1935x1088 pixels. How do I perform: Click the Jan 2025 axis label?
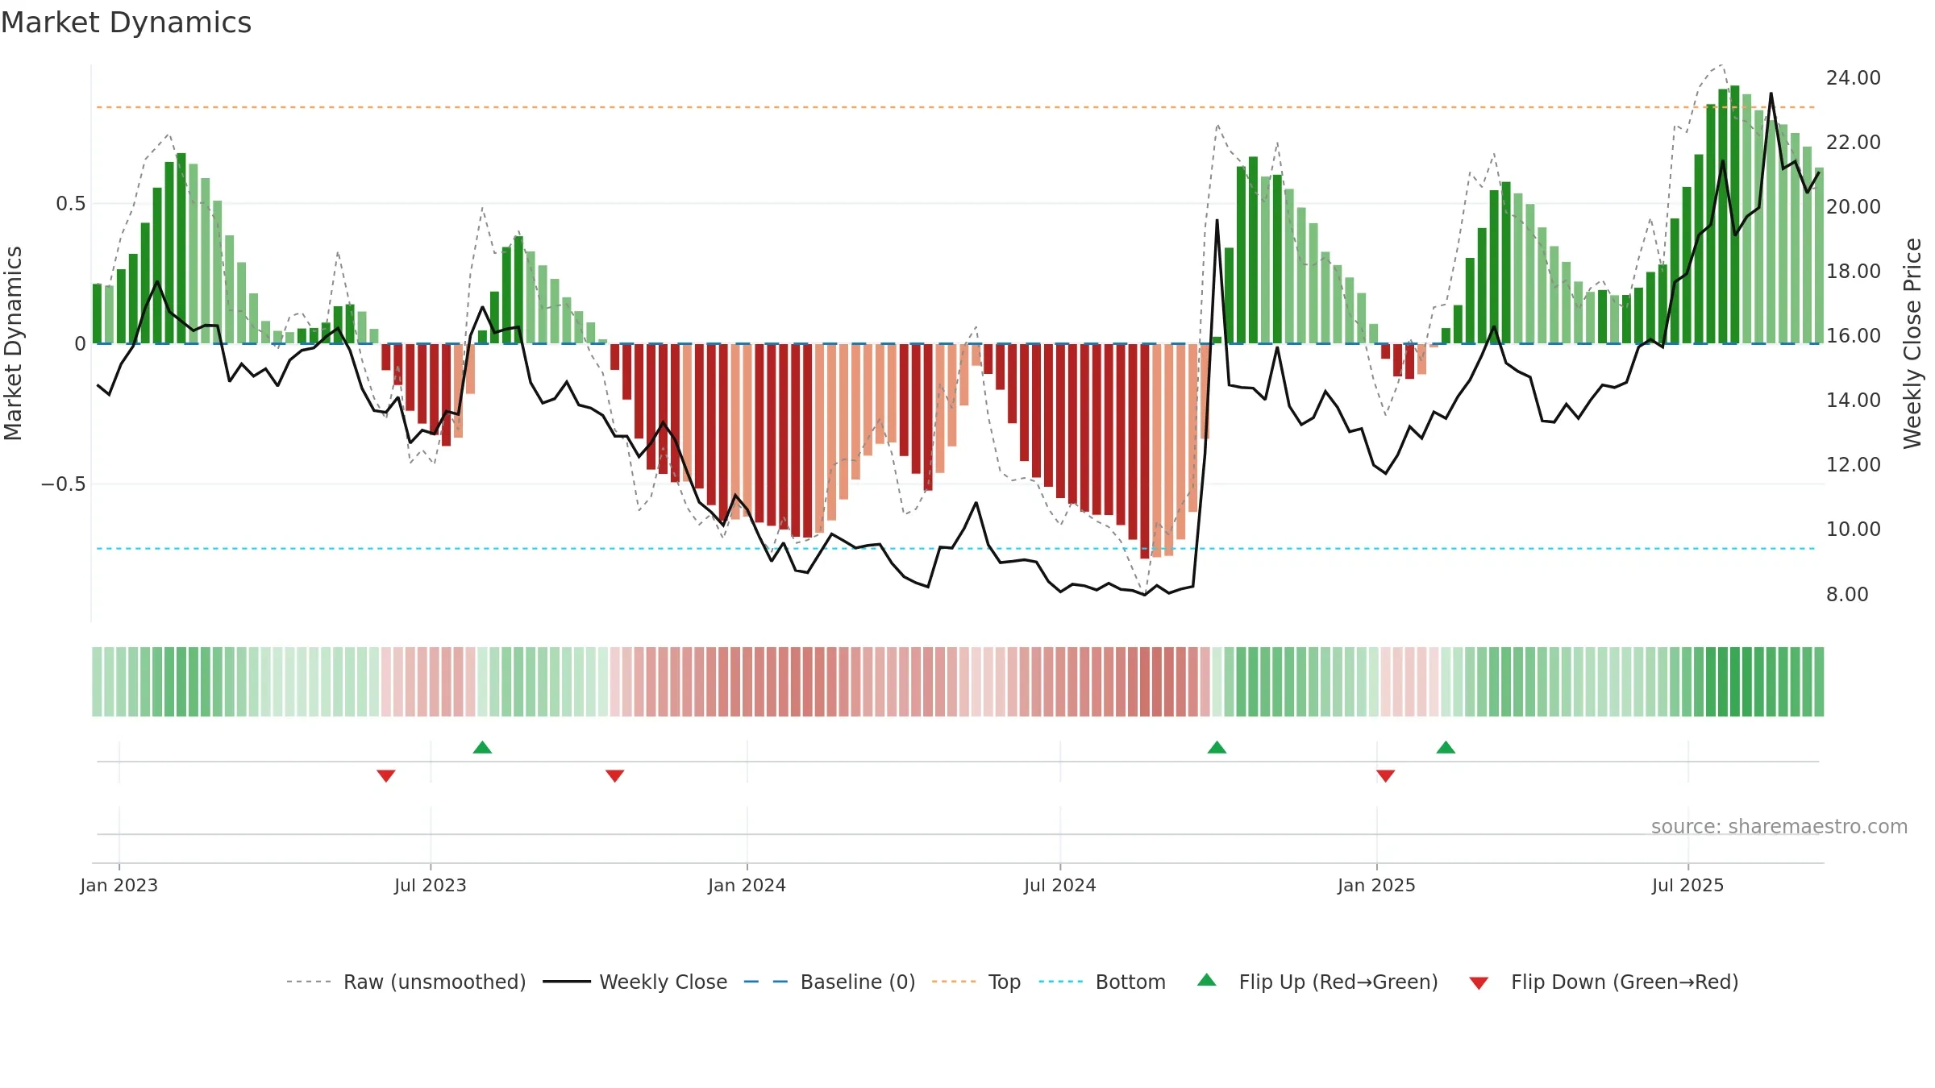coord(1376,885)
